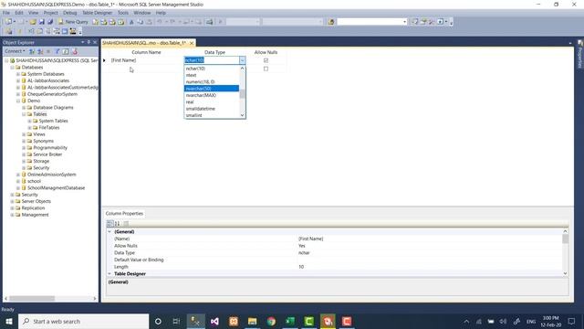
Task: Select the OnlineAdmissionSystem database node
Action: pos(51,175)
